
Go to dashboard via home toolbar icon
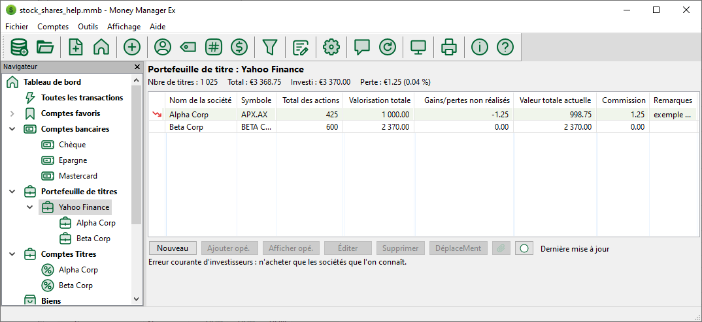click(x=101, y=47)
